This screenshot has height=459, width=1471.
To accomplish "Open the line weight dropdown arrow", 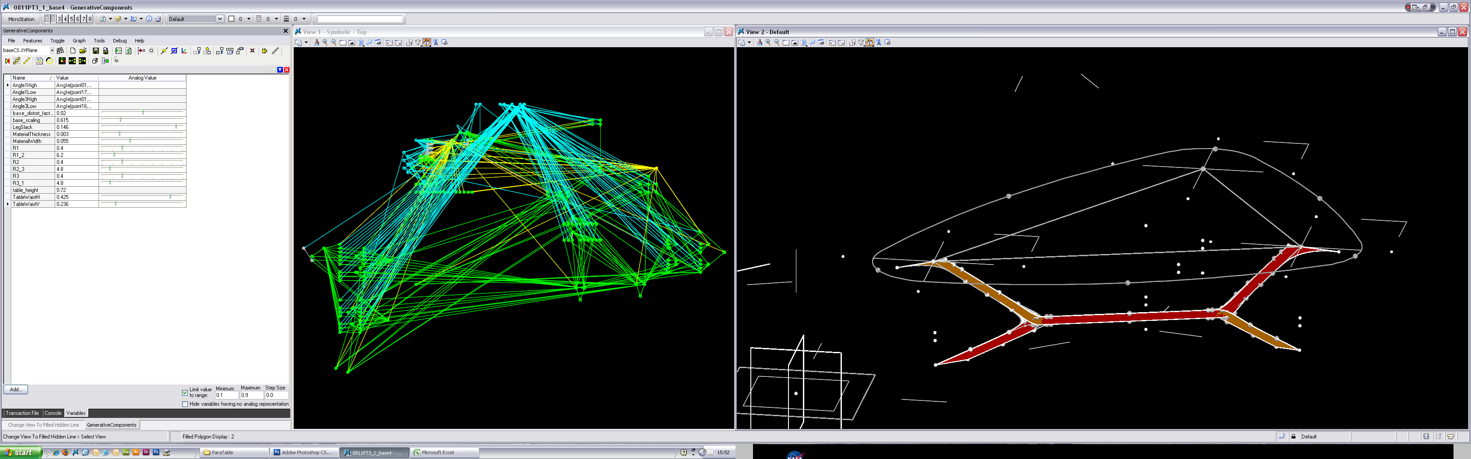I will click(x=304, y=19).
